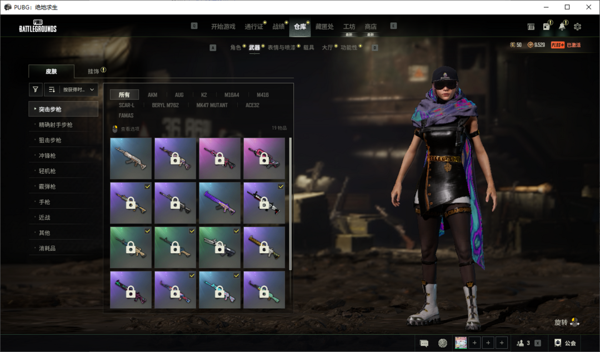This screenshot has height=352, width=600.
Task: Open the guild banner icon next to 公会
Action: pyautogui.click(x=558, y=343)
